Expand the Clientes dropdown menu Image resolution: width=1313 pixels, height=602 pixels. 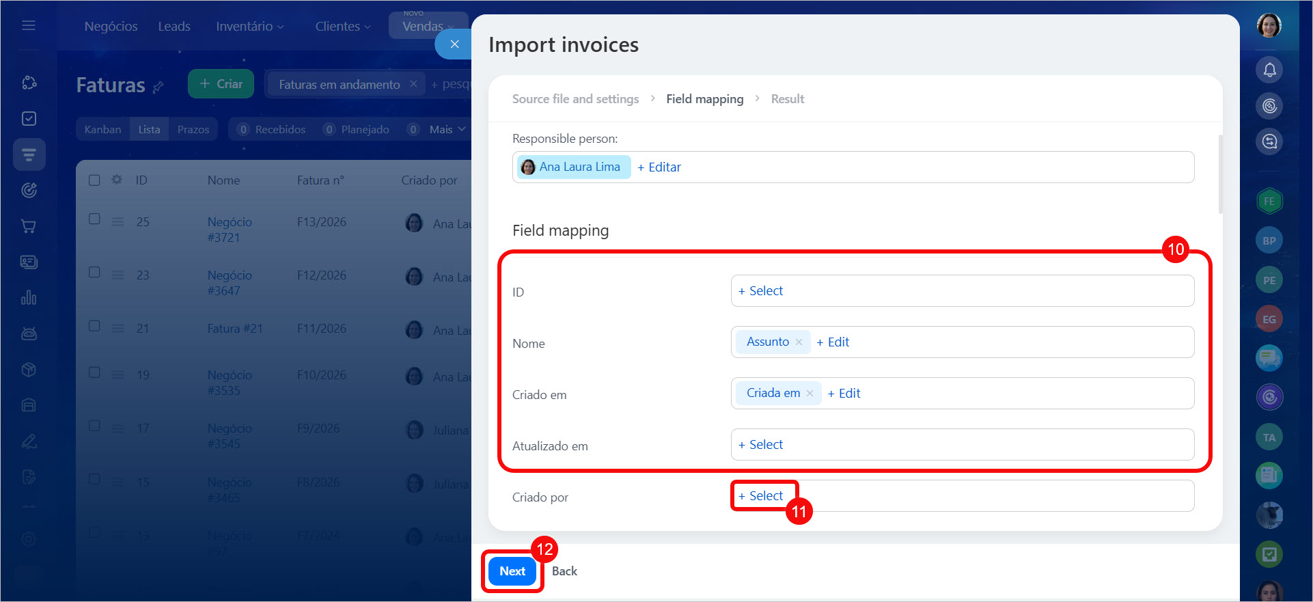coord(343,26)
